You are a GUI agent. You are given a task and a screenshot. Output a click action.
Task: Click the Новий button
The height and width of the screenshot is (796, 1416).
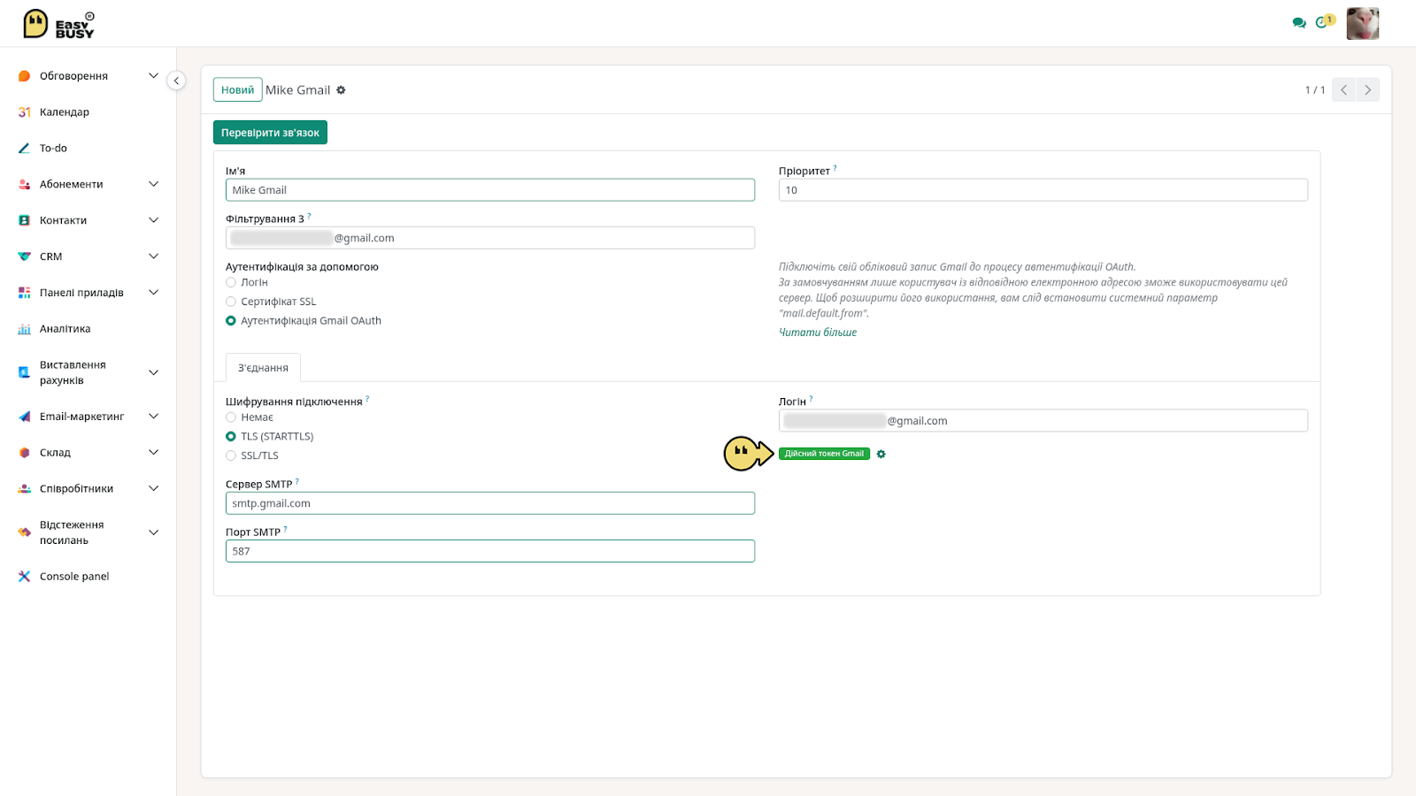tap(237, 90)
